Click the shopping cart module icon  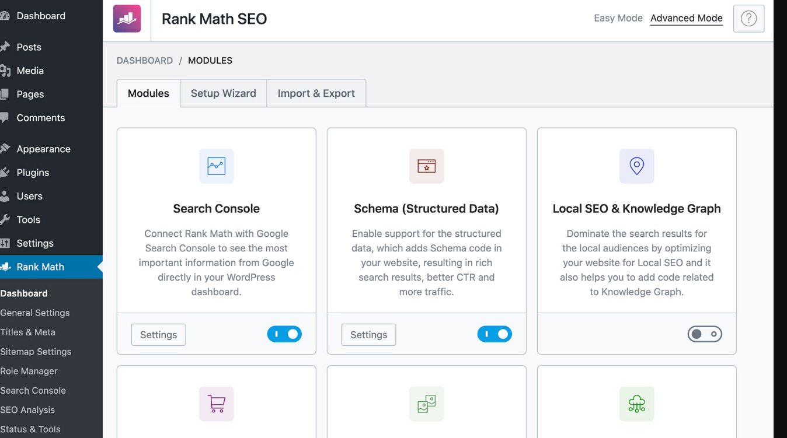coord(216,404)
